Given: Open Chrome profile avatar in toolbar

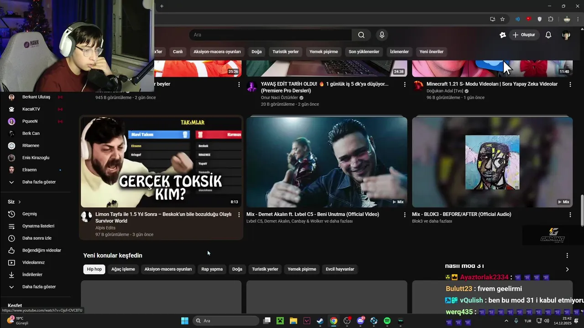Looking at the screenshot, I should click(x=567, y=19).
